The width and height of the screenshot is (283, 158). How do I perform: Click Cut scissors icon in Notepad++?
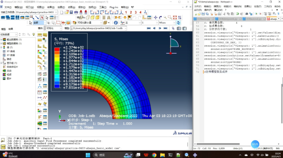point(224,14)
